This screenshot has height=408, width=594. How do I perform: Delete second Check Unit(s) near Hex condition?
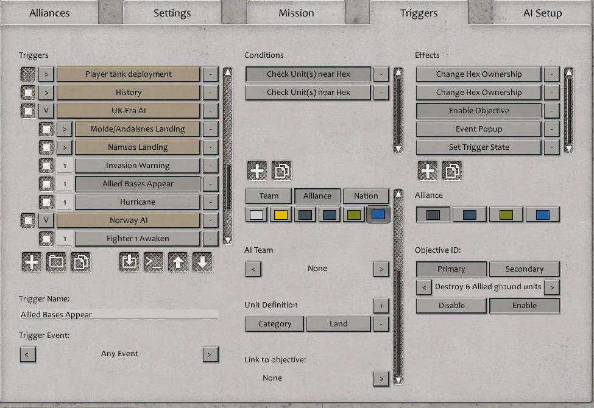point(381,93)
